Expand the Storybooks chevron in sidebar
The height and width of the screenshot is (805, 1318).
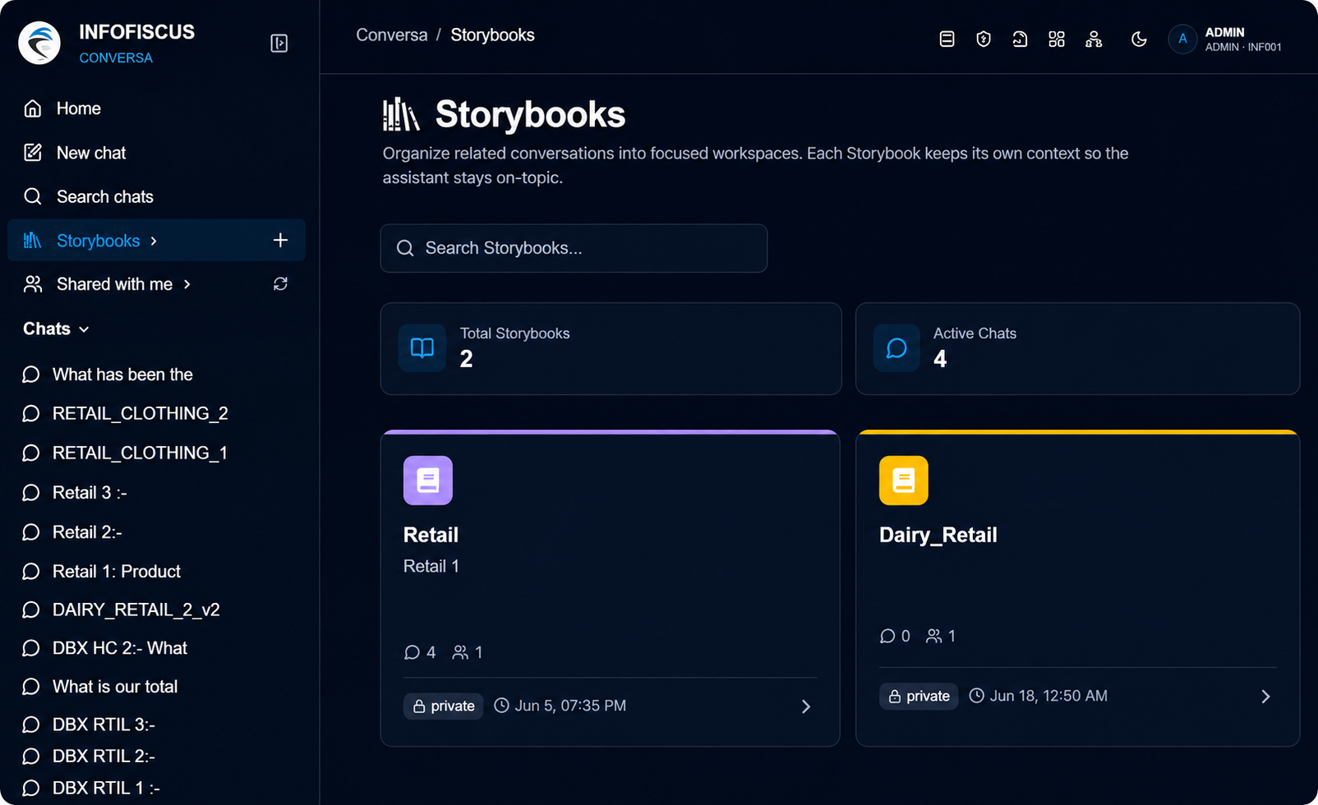point(154,241)
